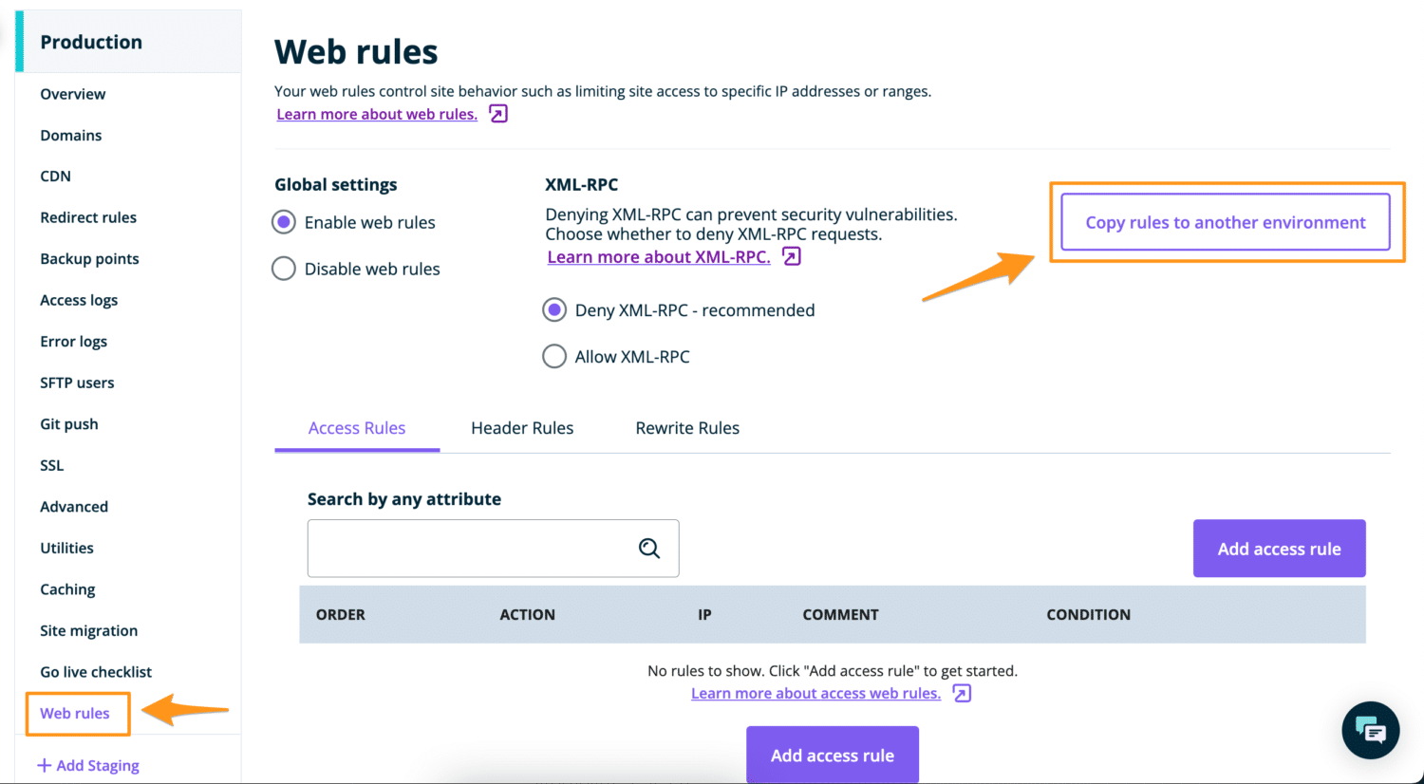
Task: Open the Caching settings page
Action: click(x=67, y=588)
